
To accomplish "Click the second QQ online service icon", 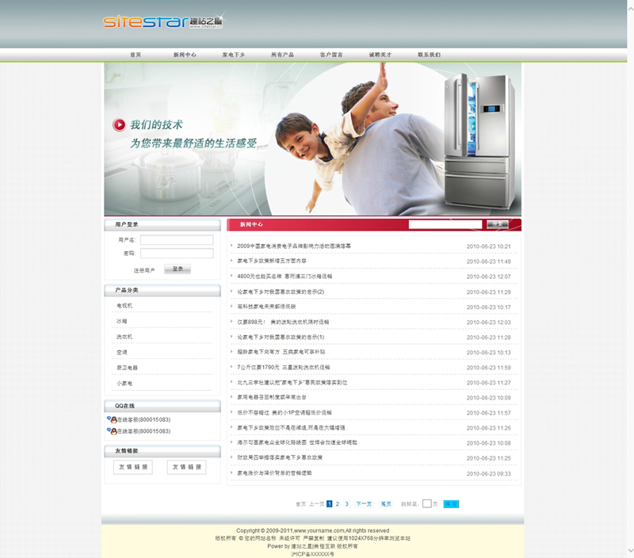I will [111, 431].
